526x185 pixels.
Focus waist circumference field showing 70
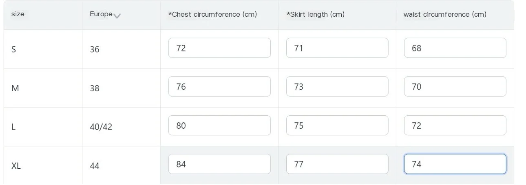coord(455,87)
